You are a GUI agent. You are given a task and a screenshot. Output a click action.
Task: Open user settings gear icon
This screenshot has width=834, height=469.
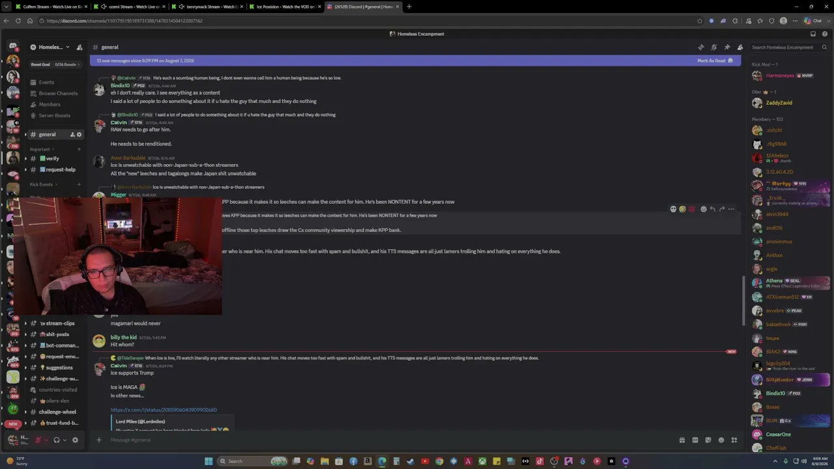[x=75, y=440]
